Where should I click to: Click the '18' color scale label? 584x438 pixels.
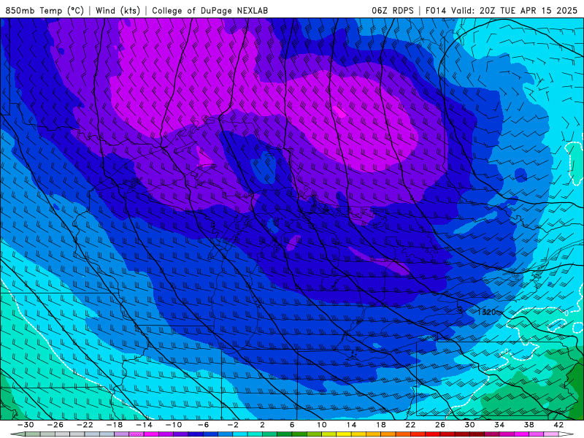point(381,425)
